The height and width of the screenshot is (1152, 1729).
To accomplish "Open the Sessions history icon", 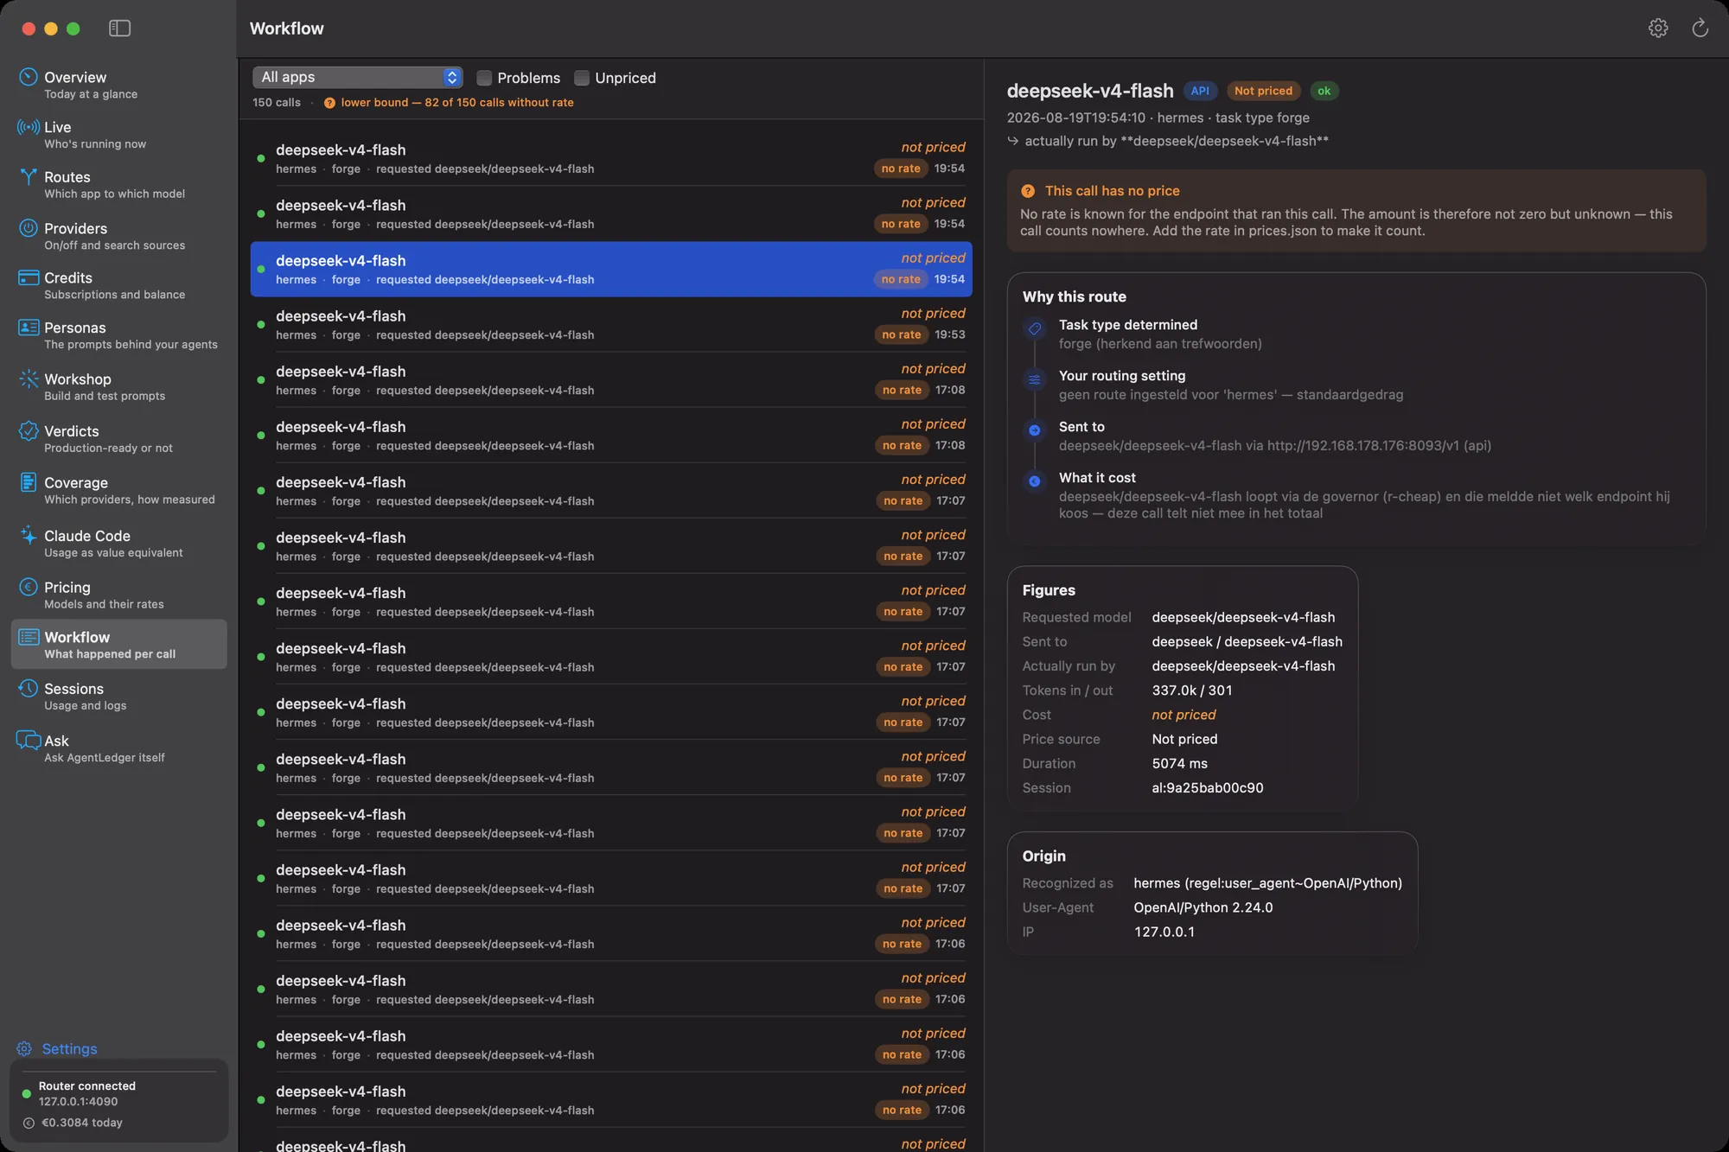I will coord(29,689).
